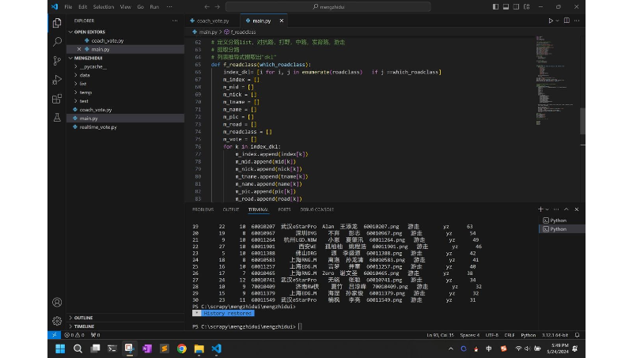Close the terminal panel

(577, 209)
